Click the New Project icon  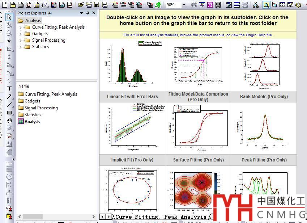coord(4,5)
